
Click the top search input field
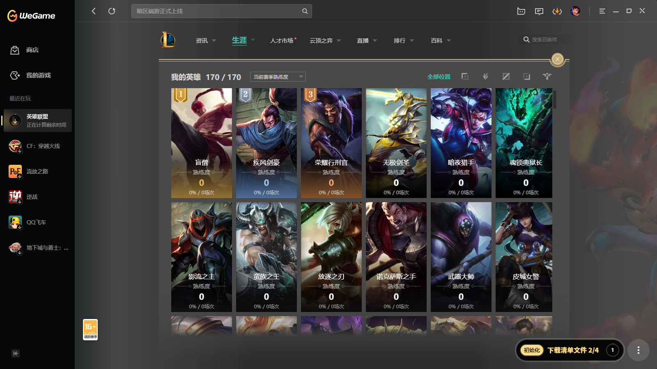click(222, 11)
